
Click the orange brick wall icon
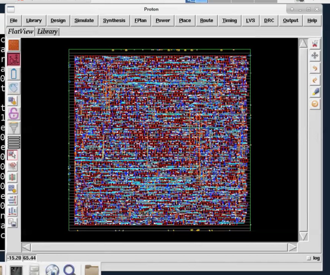click(x=13, y=45)
